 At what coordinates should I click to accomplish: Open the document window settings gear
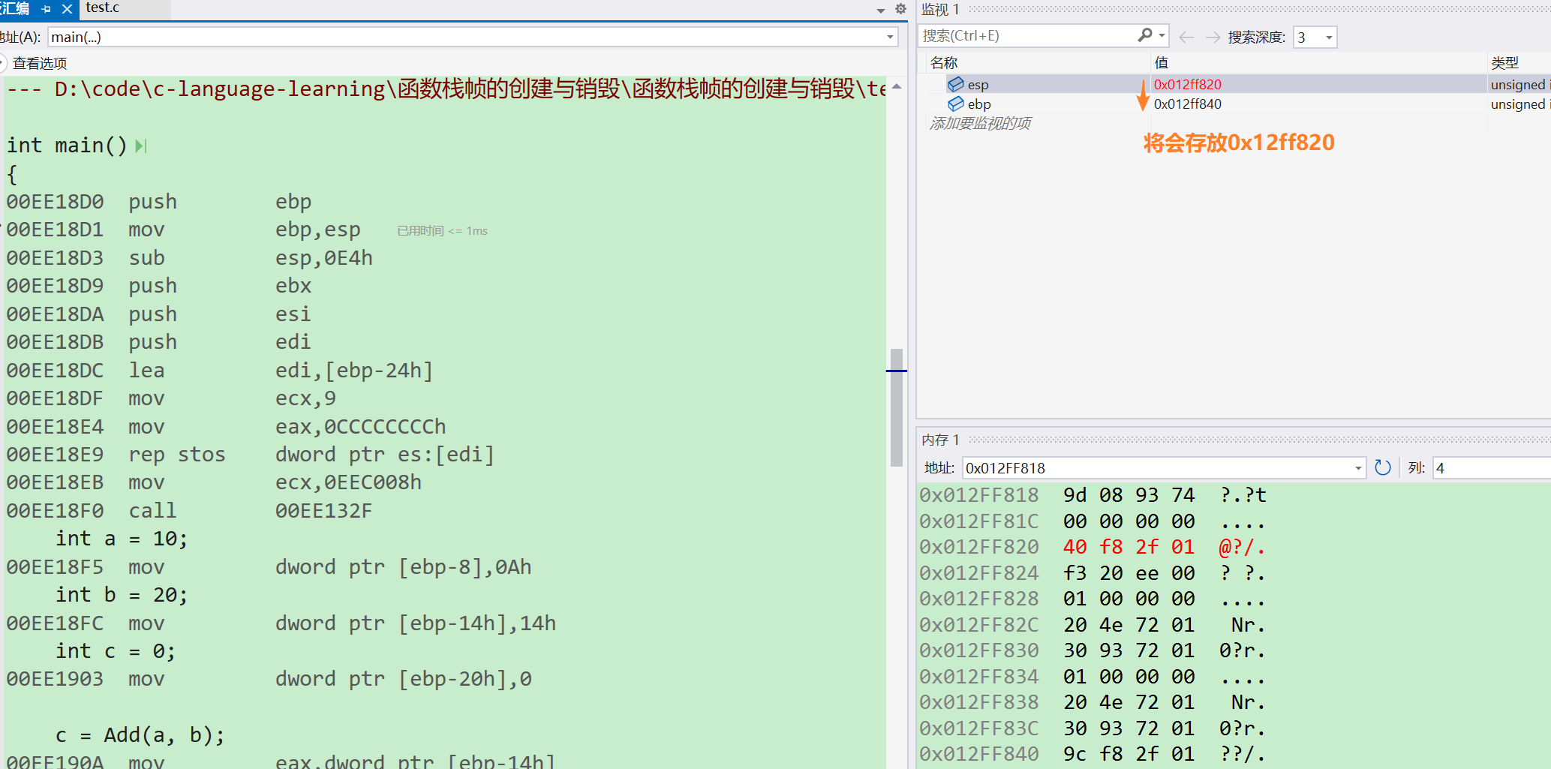(x=900, y=9)
